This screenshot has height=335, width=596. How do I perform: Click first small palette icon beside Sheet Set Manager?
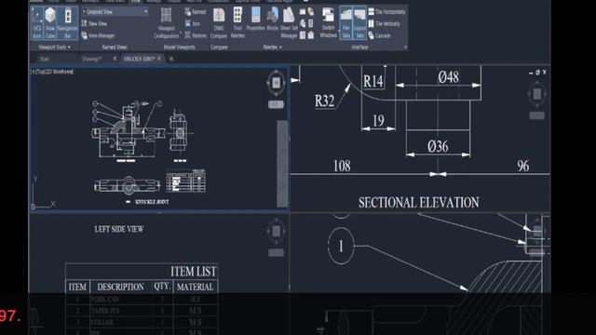coord(303,12)
